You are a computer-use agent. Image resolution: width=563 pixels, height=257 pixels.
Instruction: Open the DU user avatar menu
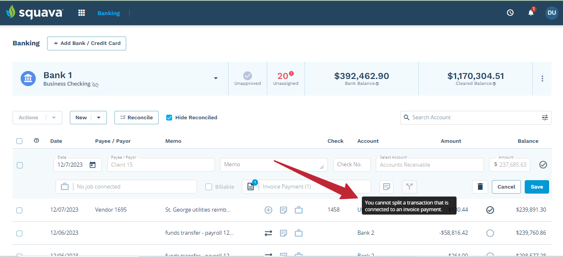tap(552, 13)
